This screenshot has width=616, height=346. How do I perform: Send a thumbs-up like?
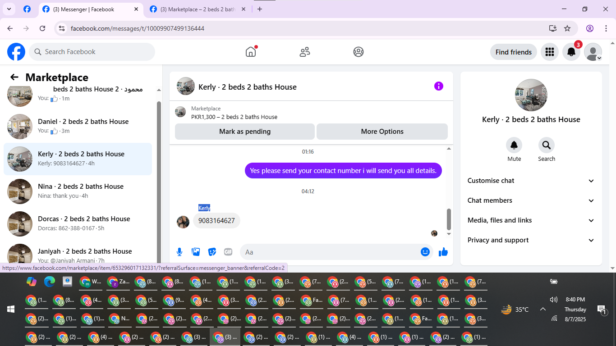(443, 252)
